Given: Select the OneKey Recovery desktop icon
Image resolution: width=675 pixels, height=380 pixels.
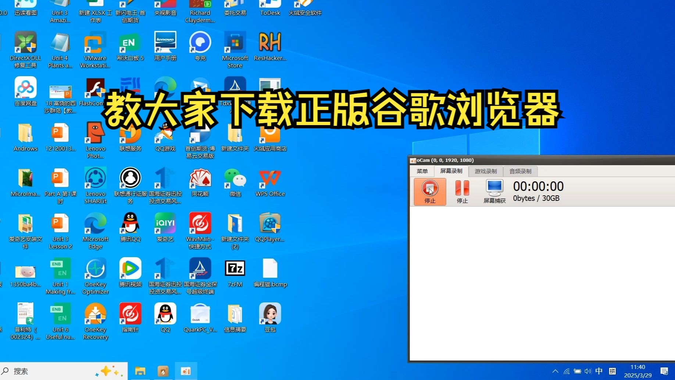Looking at the screenshot, I should click(x=95, y=321).
